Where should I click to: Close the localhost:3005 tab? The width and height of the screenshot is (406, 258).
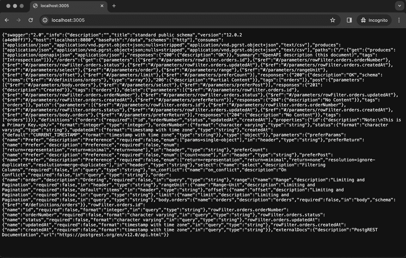coord(101,6)
